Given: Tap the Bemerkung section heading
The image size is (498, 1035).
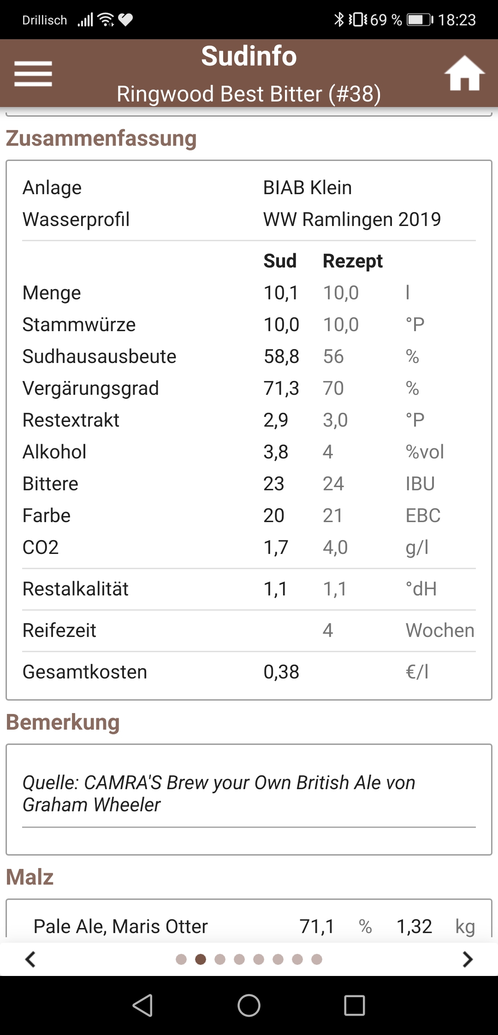Looking at the screenshot, I should pos(63,722).
